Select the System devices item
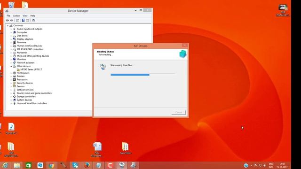This screenshot has width=301, height=169. point(24,100)
